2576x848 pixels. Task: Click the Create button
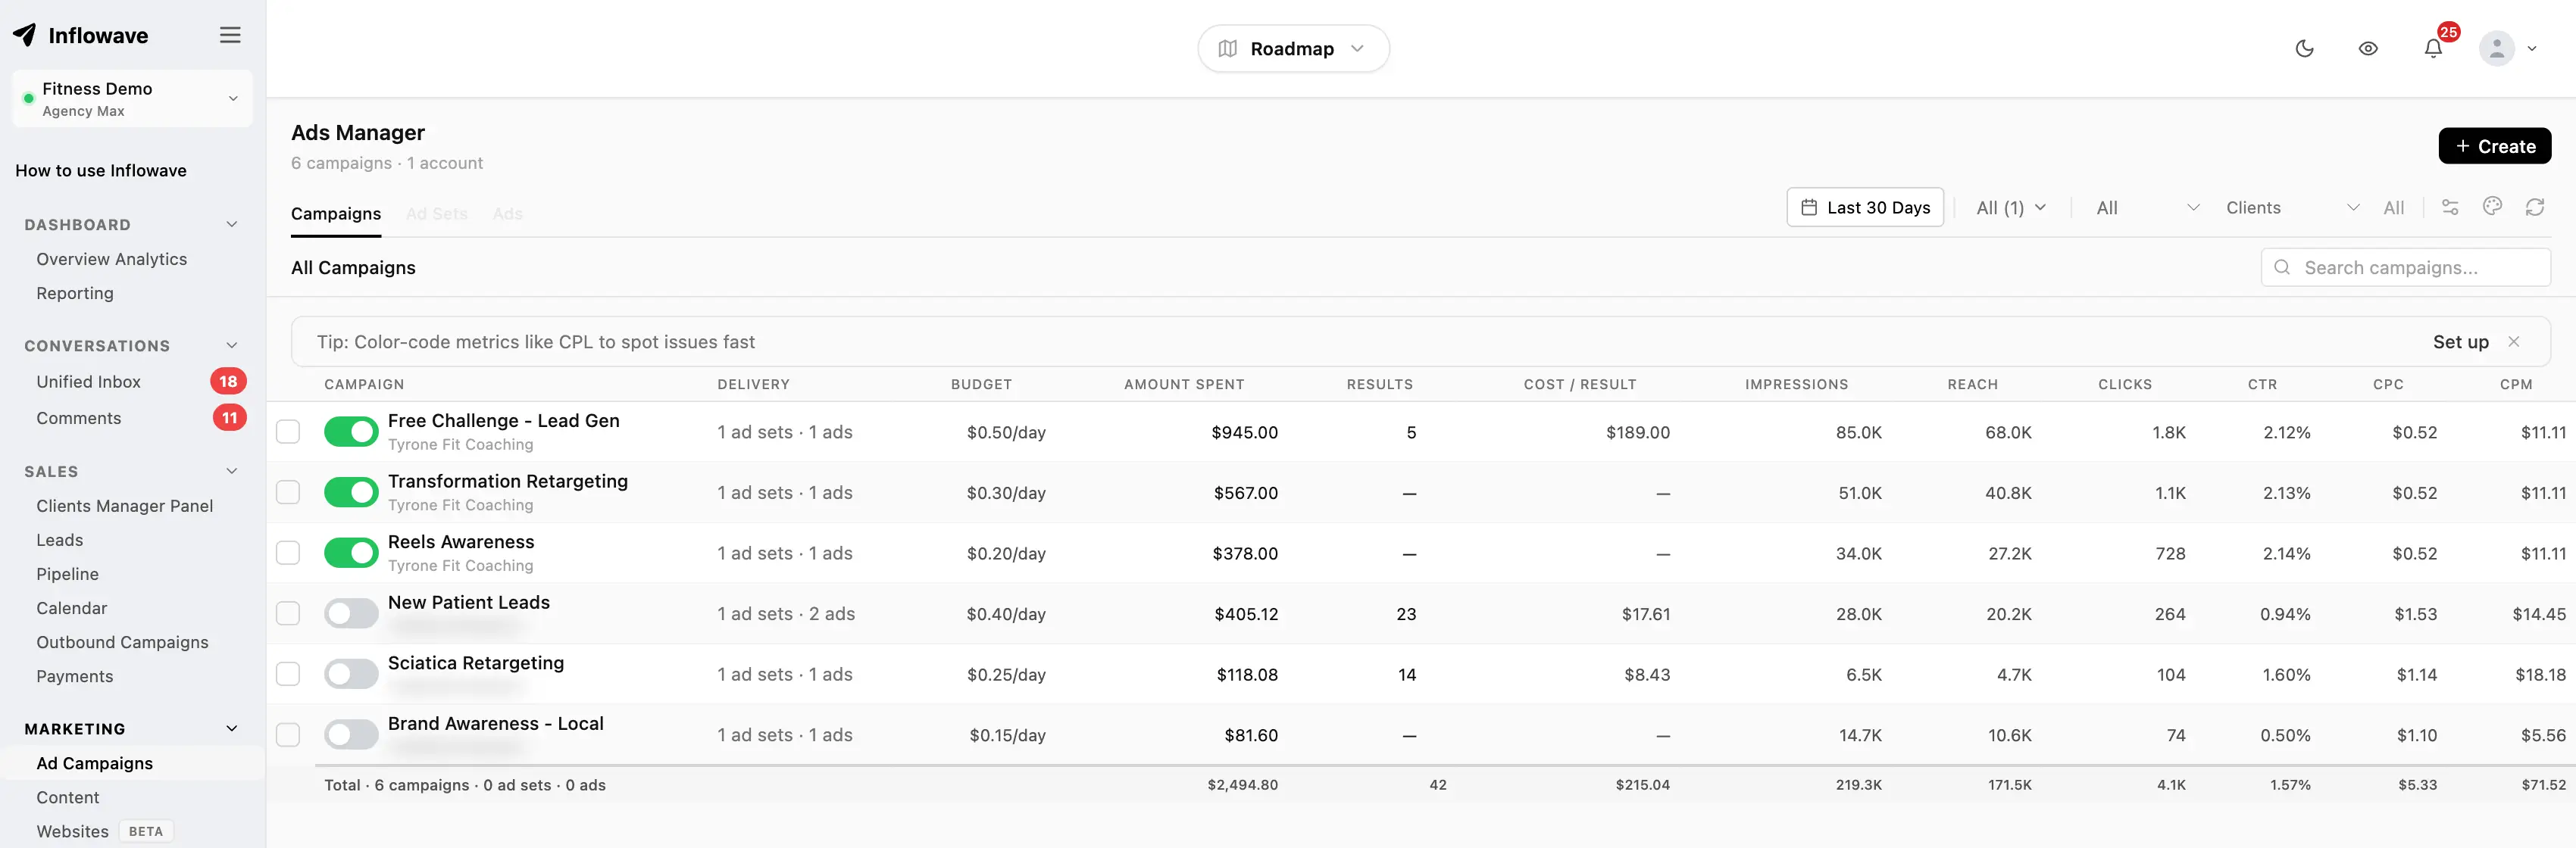coord(2495,146)
